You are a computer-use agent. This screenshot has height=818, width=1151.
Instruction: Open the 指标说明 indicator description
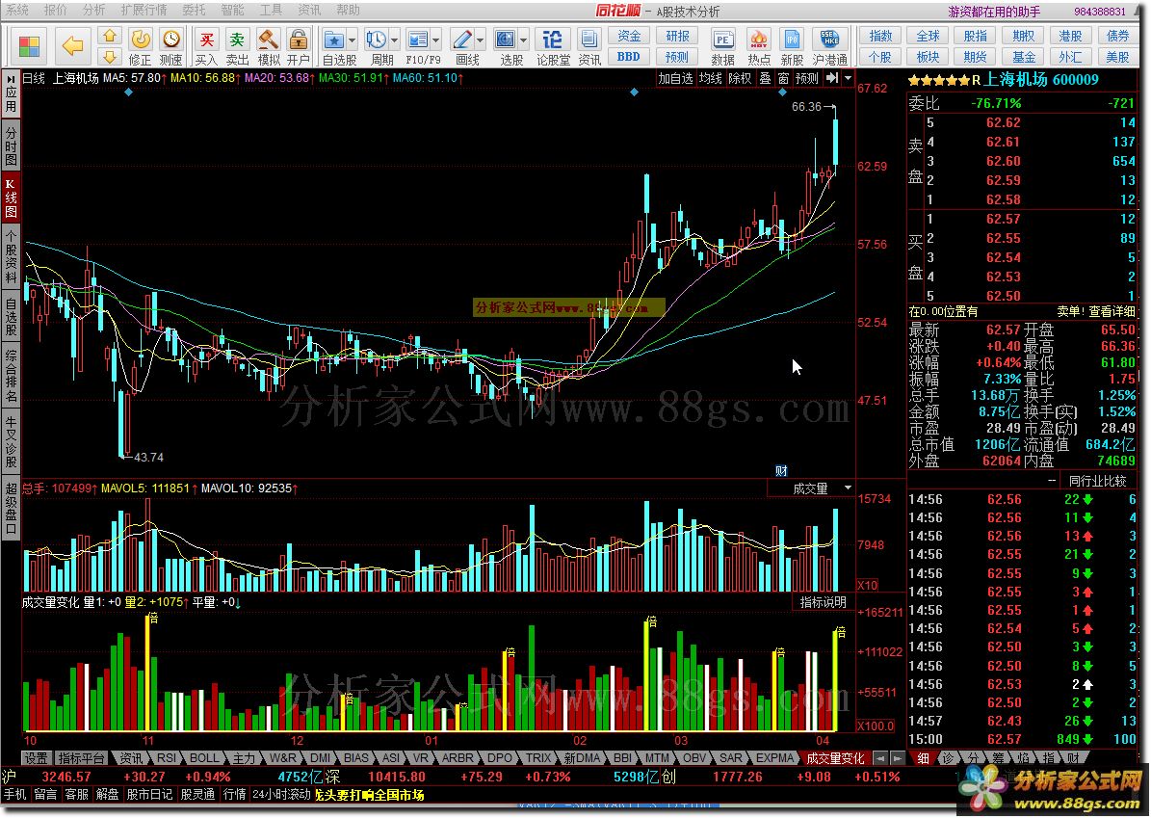(x=823, y=602)
